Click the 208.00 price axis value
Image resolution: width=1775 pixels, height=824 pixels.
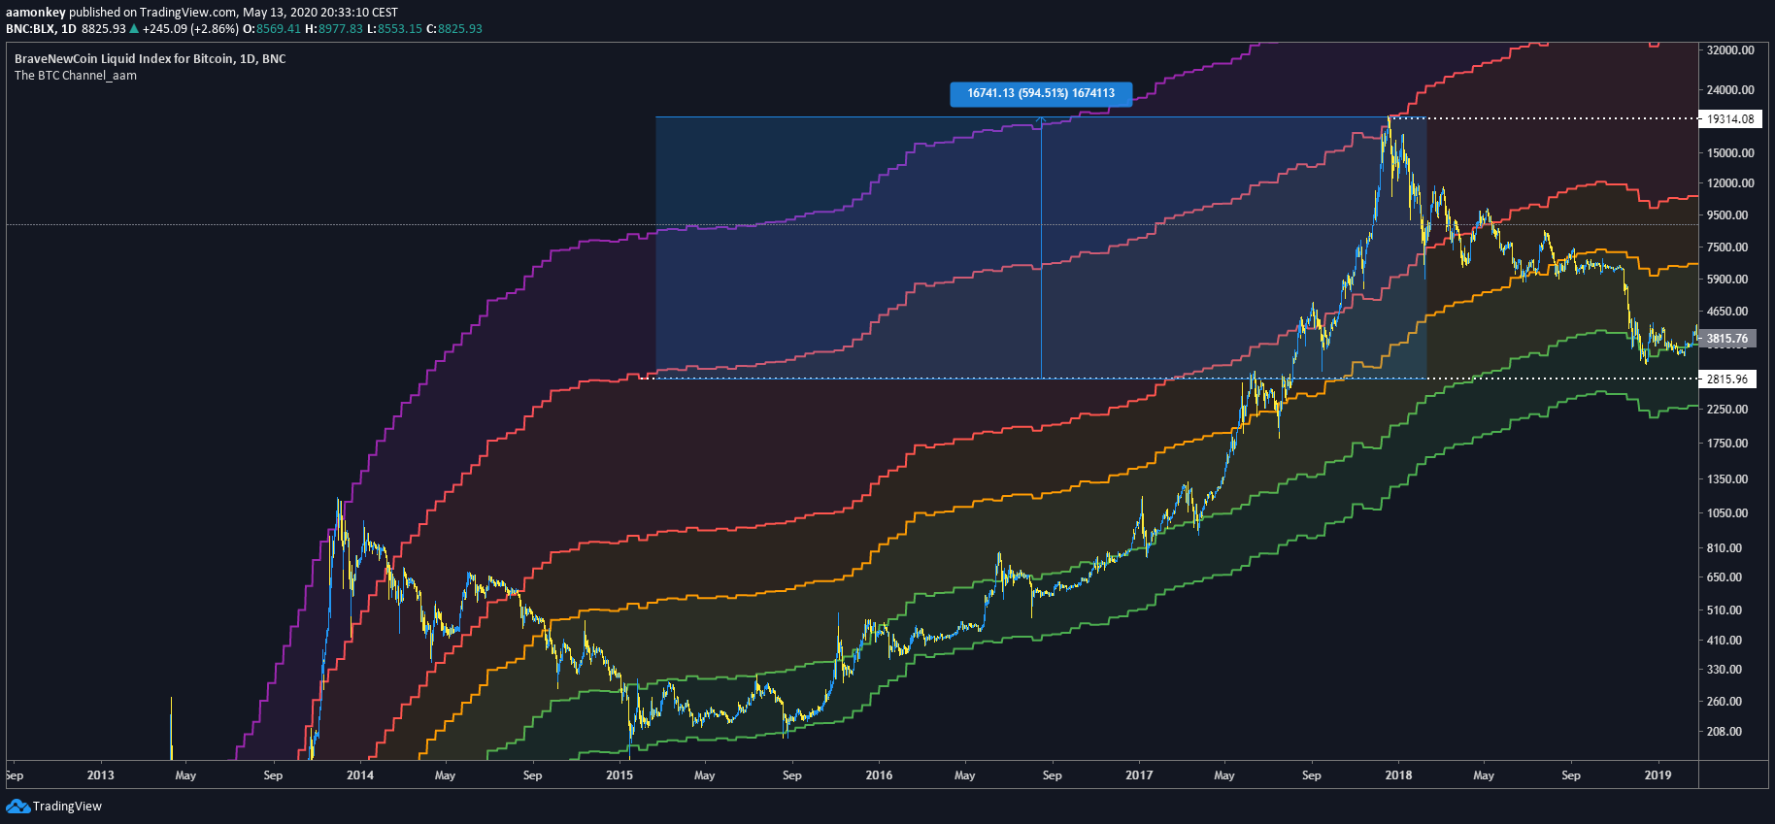[x=1725, y=732]
